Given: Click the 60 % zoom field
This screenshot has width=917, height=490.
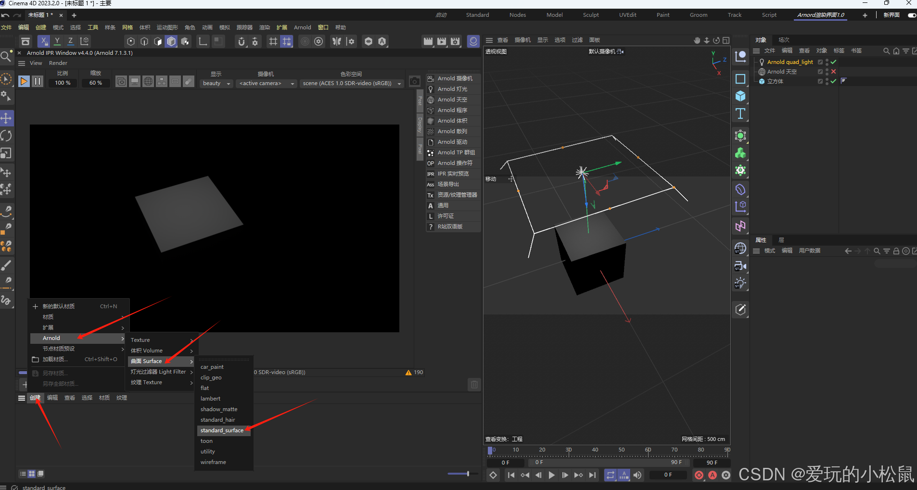Looking at the screenshot, I should coord(96,83).
